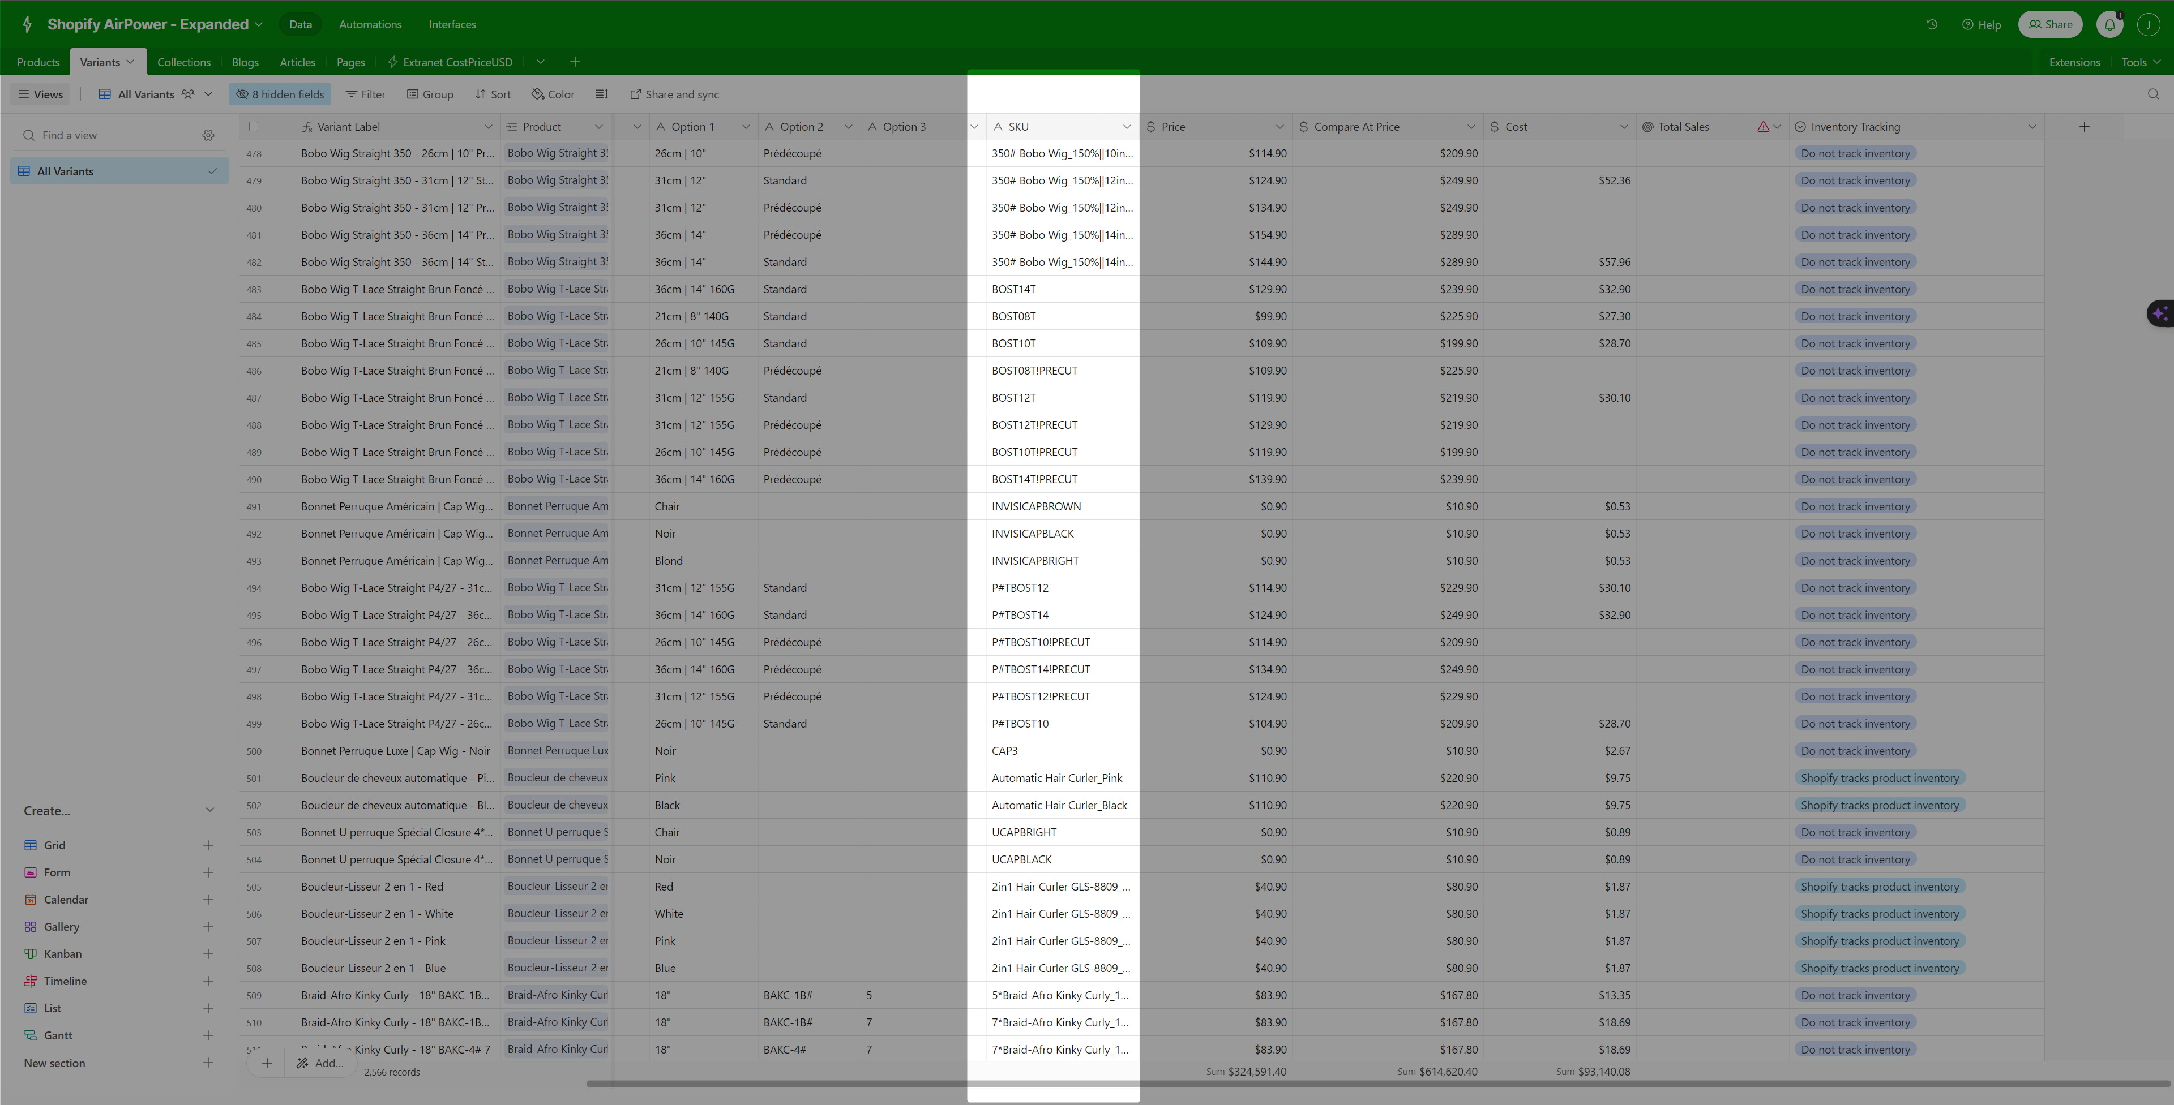The height and width of the screenshot is (1105, 2174).
Task: Toggle the select-all rows checkbox
Action: coord(253,127)
